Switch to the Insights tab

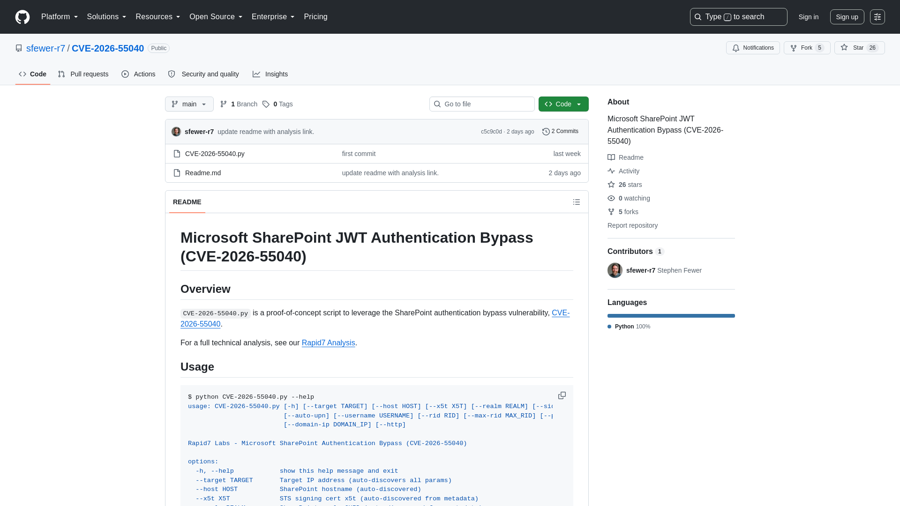point(270,74)
